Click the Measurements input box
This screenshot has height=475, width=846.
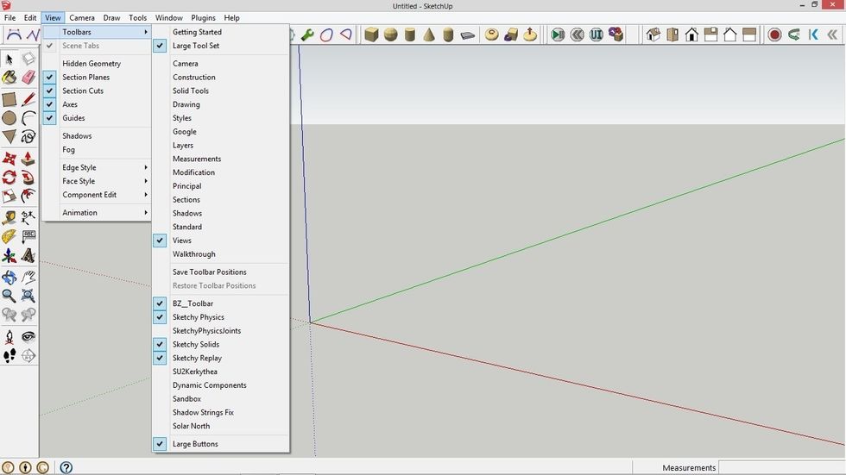click(783, 467)
